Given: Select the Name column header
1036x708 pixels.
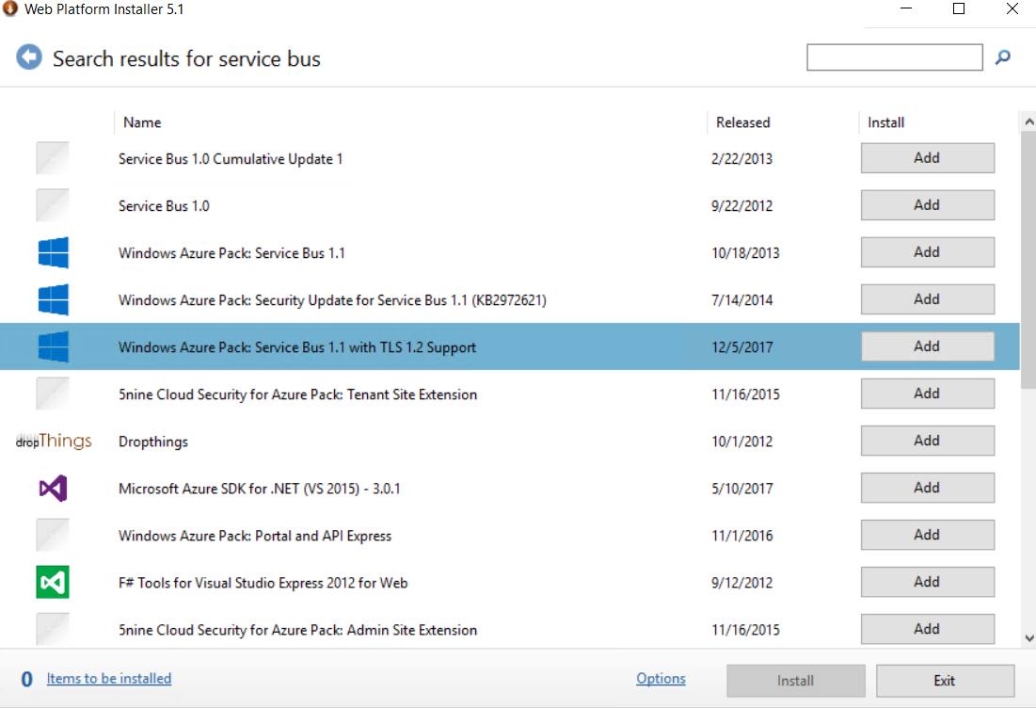Looking at the screenshot, I should coord(142,122).
